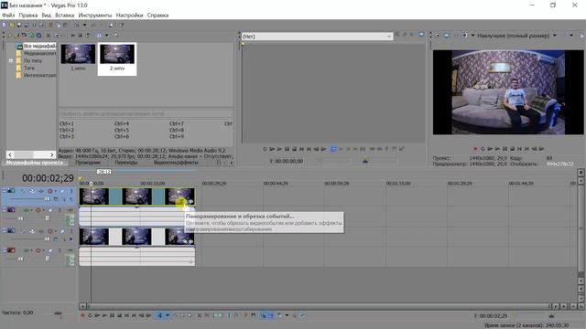Click the Split icon in bottom toolbar
Viewport: 586px width, 329px height.
coord(229,315)
